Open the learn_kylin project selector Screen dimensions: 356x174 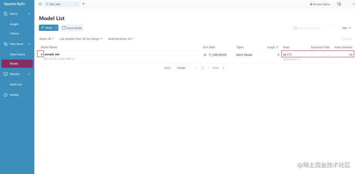pyautogui.click(x=62, y=4)
